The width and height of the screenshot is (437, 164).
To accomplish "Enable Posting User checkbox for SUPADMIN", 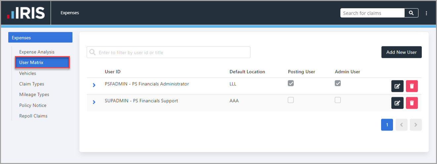I will [x=291, y=100].
